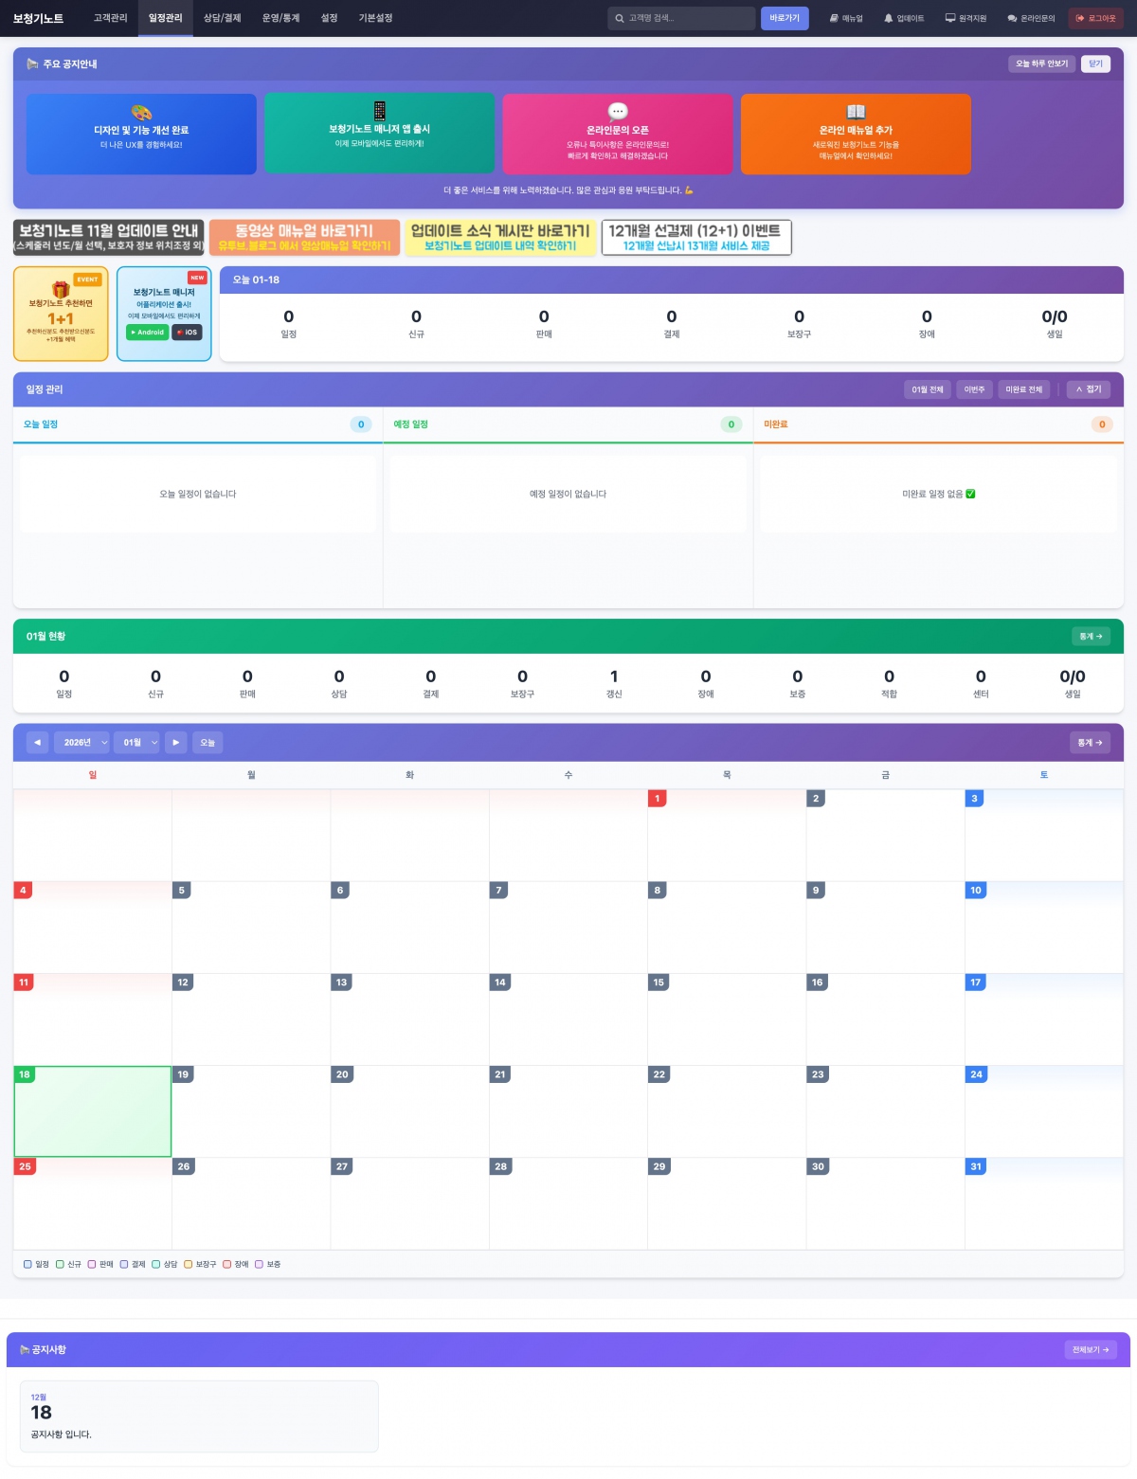1137x1479 pixels.
Task: Open 전체보기 in the 공지사항 section
Action: pyautogui.click(x=1090, y=1349)
